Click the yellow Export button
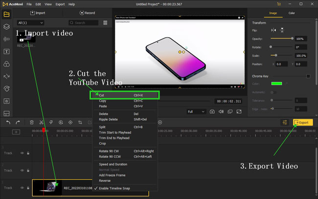Screen dimensions: 318x199 [x=303, y=122]
